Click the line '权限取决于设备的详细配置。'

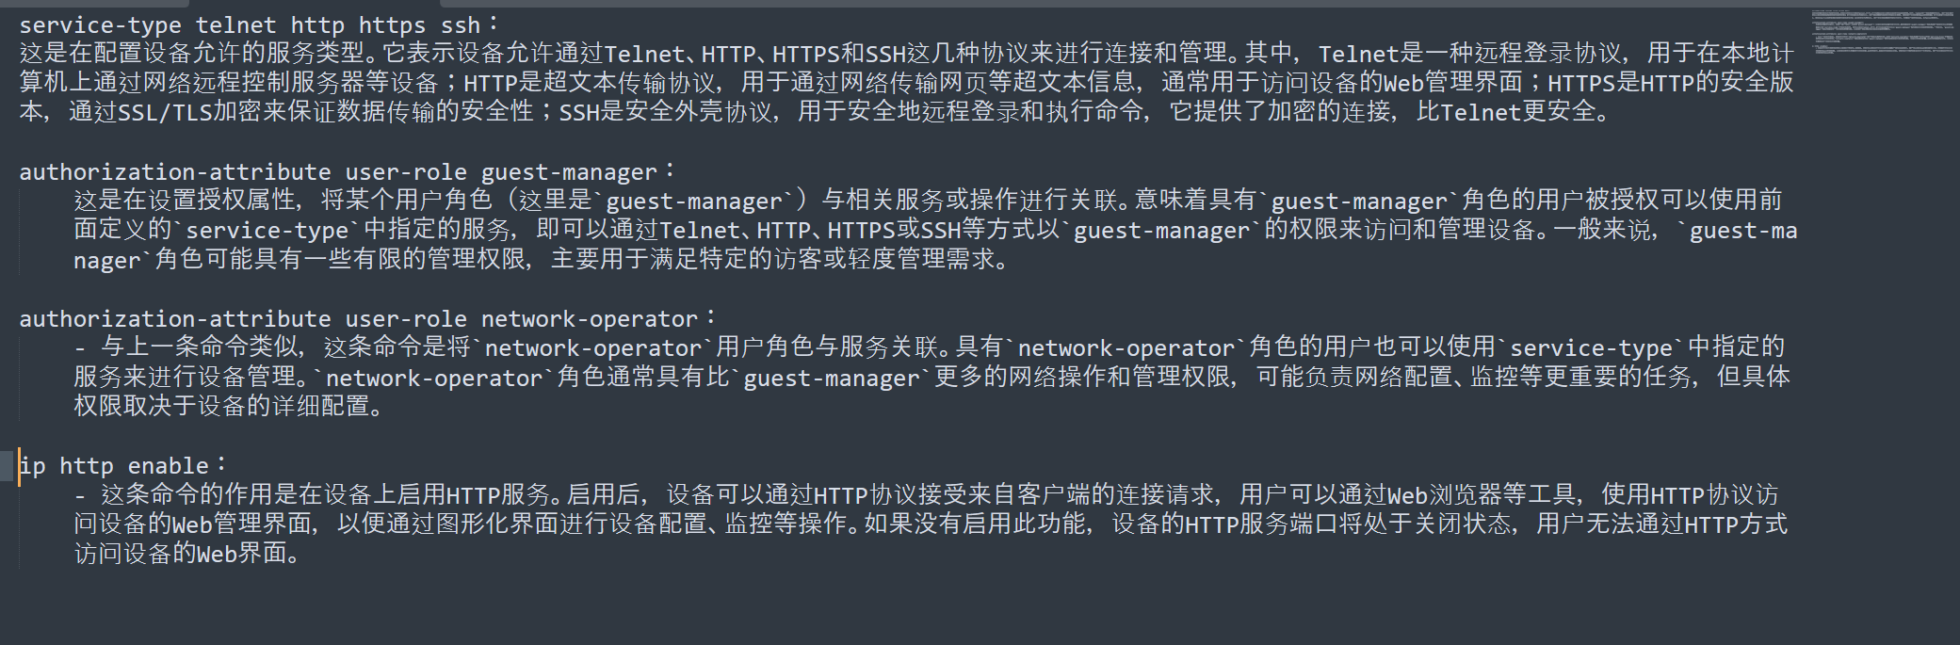point(228,406)
